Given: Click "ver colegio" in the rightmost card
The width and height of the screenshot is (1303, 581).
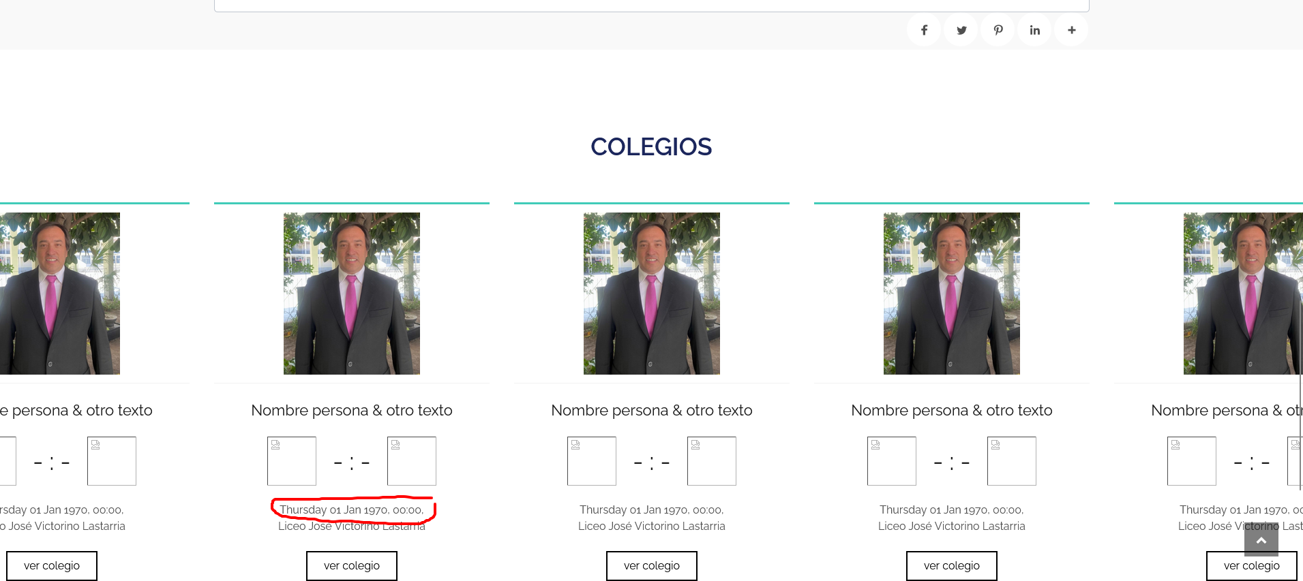Looking at the screenshot, I should pyautogui.click(x=1251, y=565).
